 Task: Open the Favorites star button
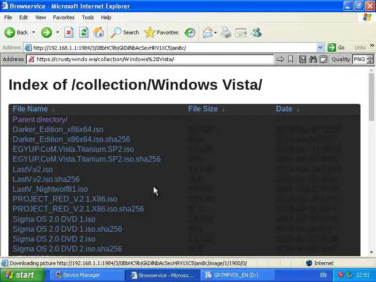(161, 32)
